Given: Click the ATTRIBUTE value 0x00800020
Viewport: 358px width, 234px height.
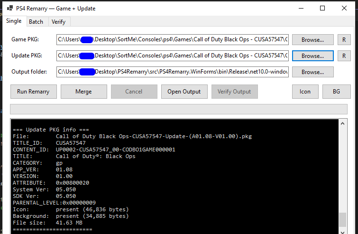Looking at the screenshot, I should [x=73, y=183].
